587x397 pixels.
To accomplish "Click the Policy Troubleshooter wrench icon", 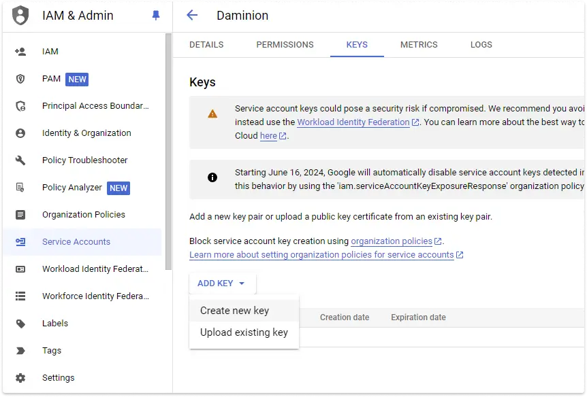I will tap(20, 160).
